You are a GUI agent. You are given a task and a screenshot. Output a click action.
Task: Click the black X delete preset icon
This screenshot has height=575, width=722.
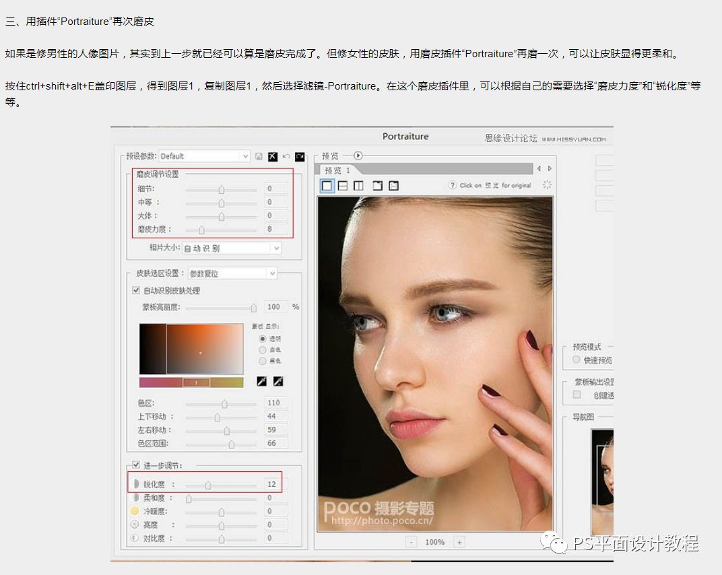(x=272, y=156)
